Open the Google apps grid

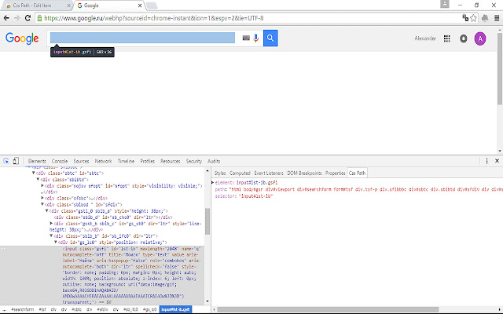(x=447, y=38)
